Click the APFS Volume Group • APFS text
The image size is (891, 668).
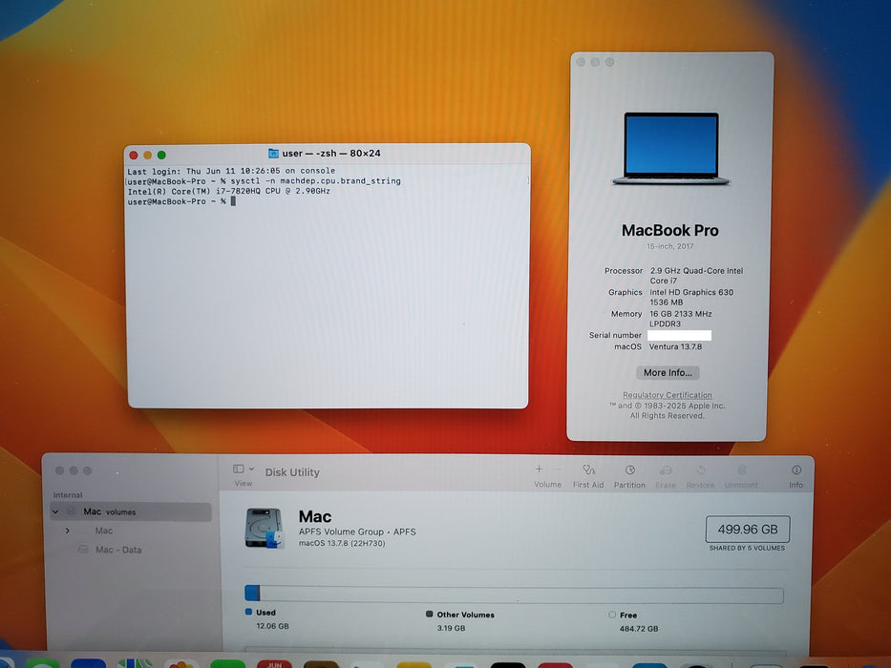pyautogui.click(x=357, y=532)
